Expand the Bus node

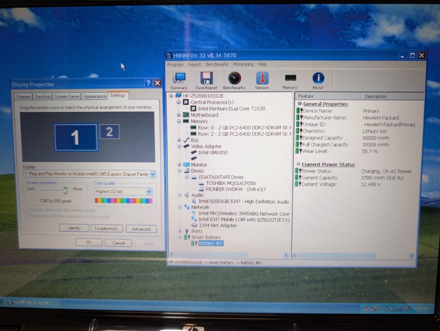(179, 140)
